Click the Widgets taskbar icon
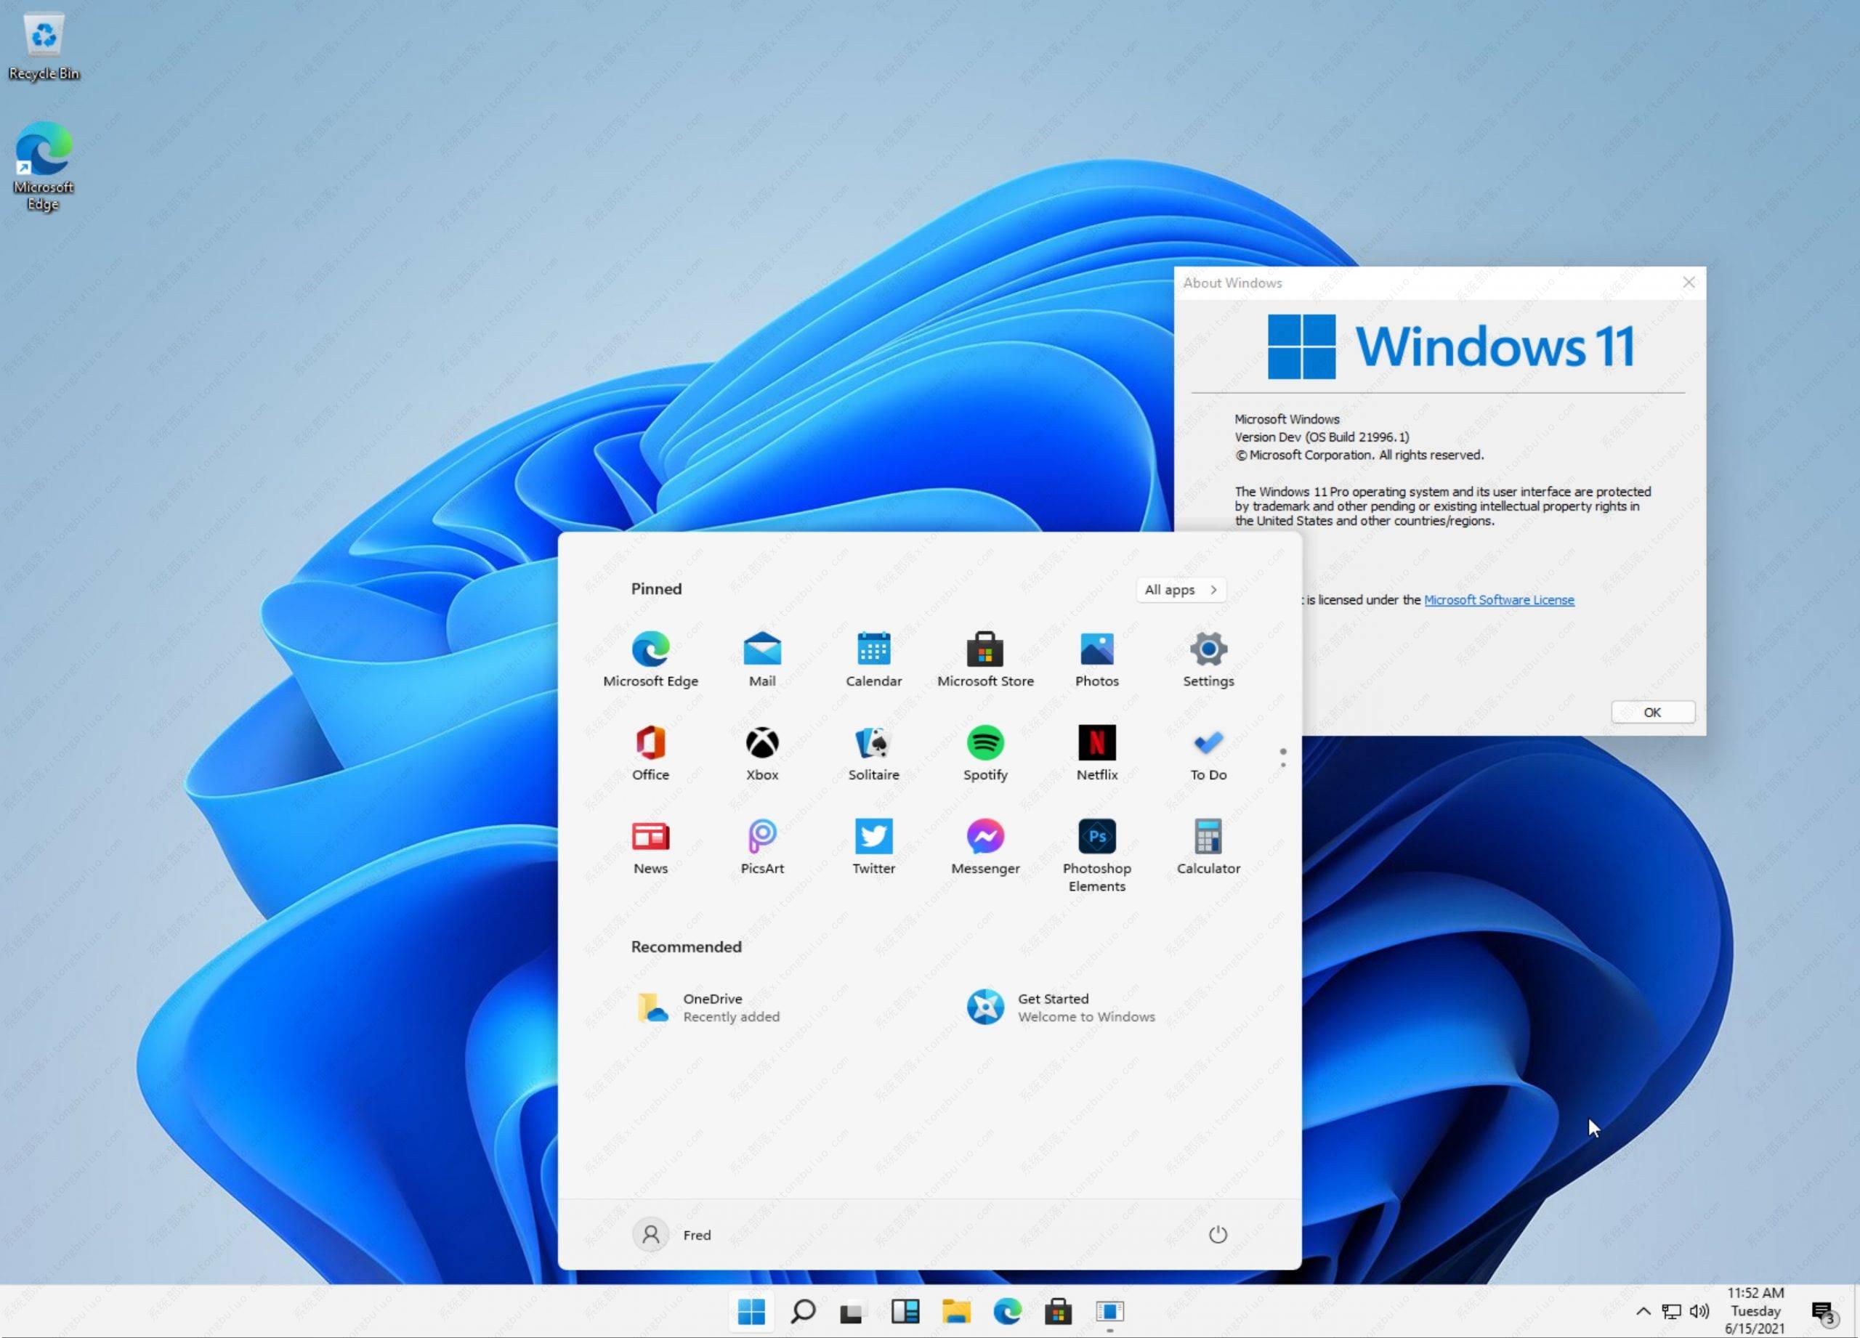The image size is (1860, 1338). [x=904, y=1310]
